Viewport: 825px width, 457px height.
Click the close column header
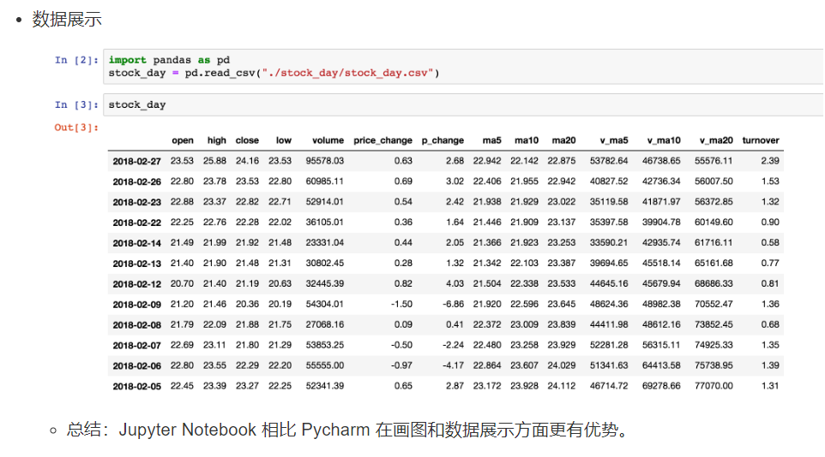pos(247,140)
